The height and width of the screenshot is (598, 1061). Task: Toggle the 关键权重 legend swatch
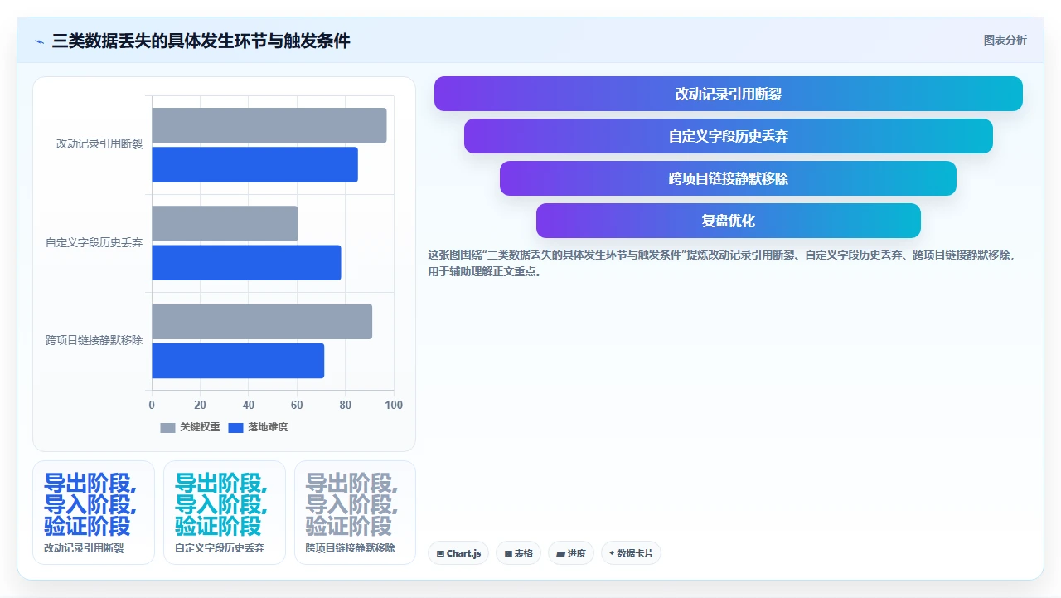(x=167, y=428)
